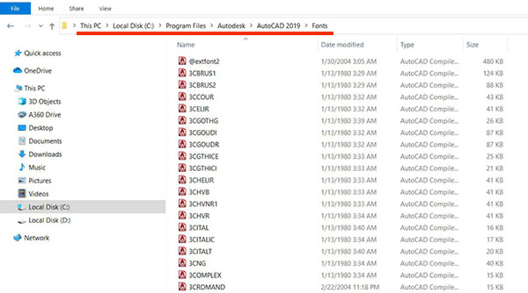
Task: Expand chevron after AutoCAD 2019 breadcrumb
Action: 306,26
